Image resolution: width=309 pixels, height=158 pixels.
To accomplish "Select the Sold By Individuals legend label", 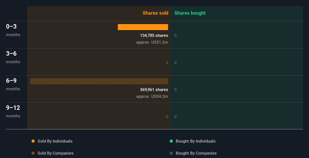I will (x=55, y=141).
